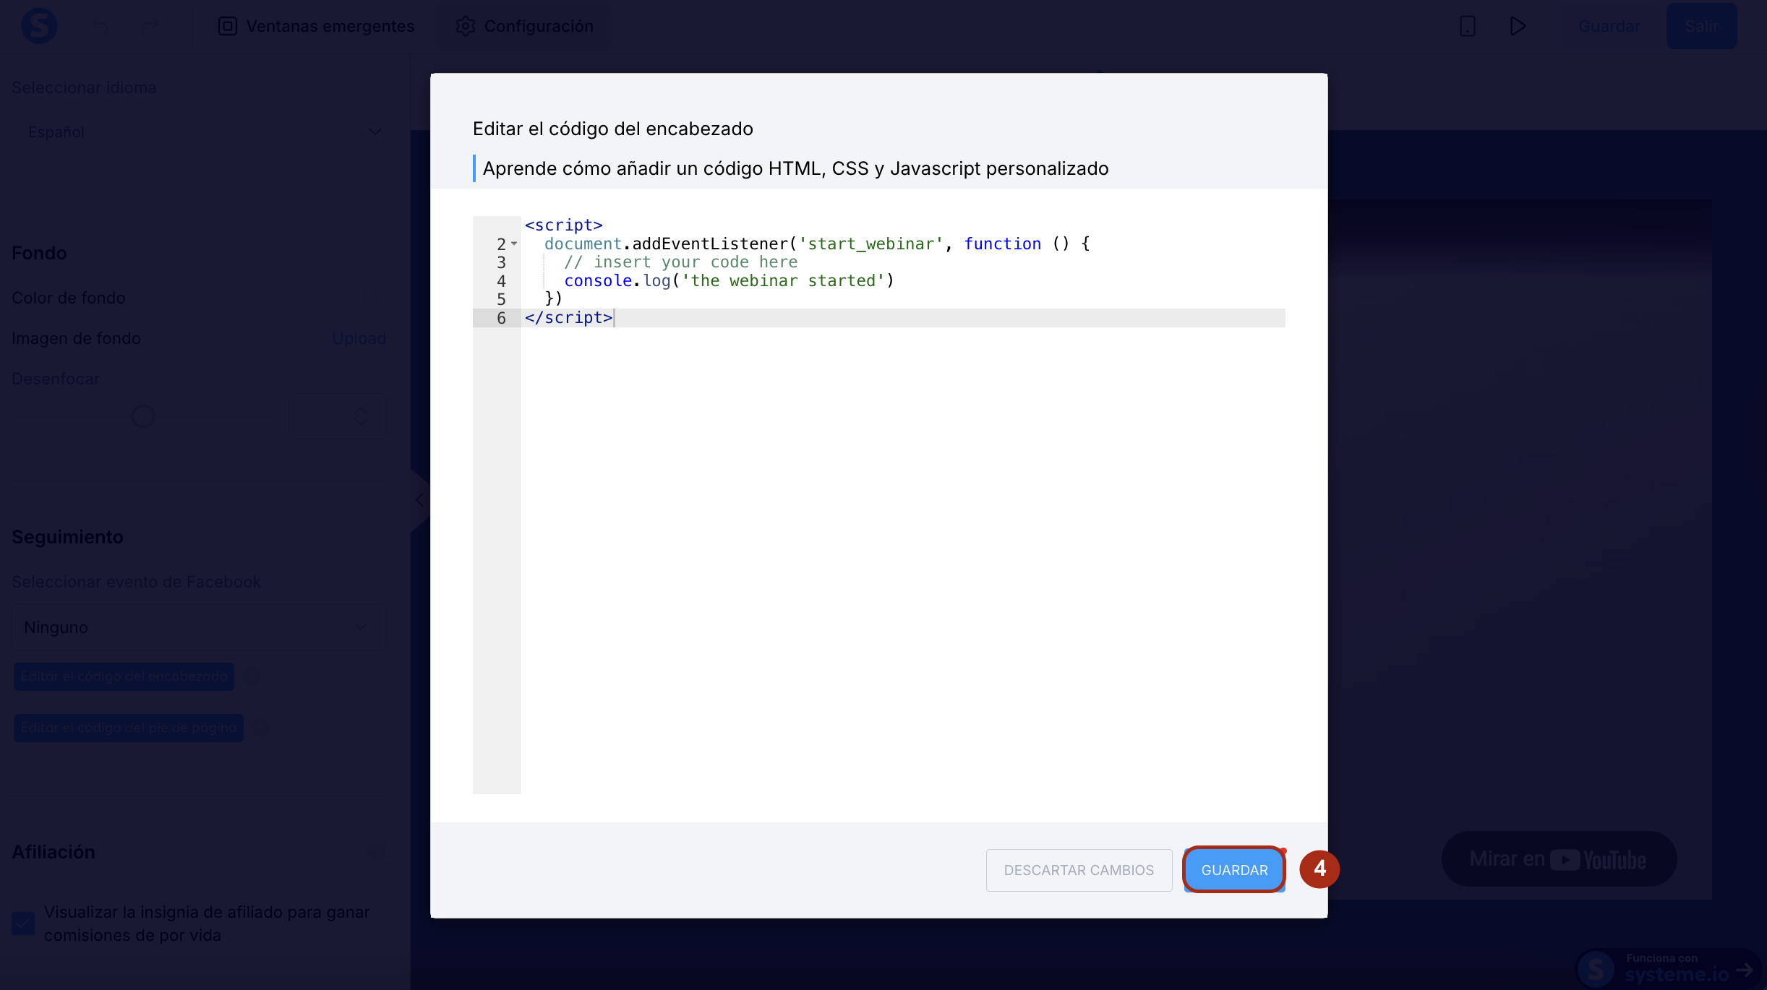Image resolution: width=1767 pixels, height=990 pixels.
Task: Click the preview play icon
Action: coord(1518,27)
